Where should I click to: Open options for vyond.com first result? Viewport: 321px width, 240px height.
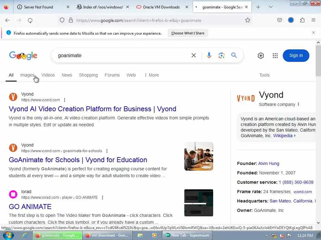(x=65, y=100)
